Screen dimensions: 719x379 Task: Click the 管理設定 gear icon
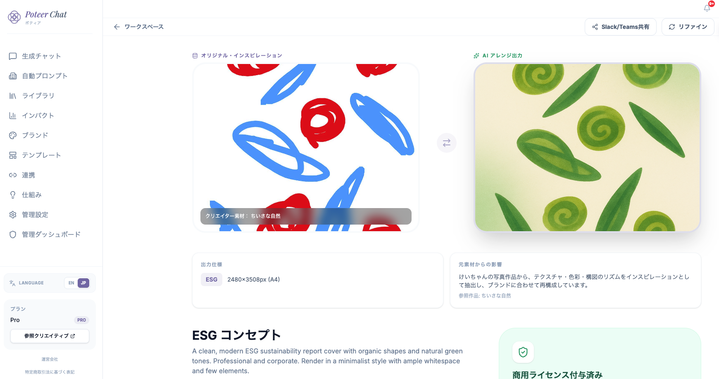point(13,215)
